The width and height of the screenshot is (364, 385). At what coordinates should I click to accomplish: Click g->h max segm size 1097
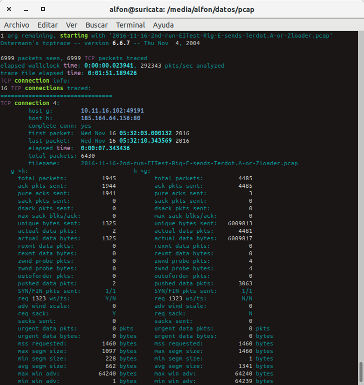(x=109, y=351)
